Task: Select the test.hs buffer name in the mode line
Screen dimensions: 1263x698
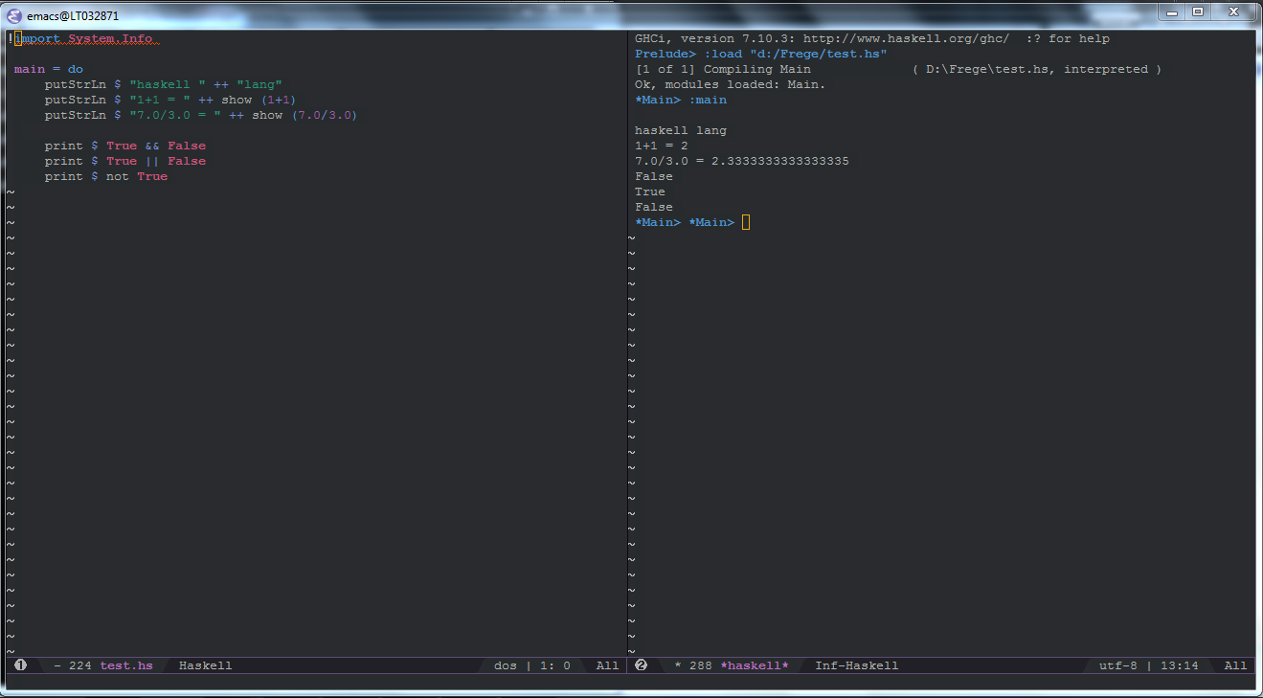Action: (x=125, y=664)
